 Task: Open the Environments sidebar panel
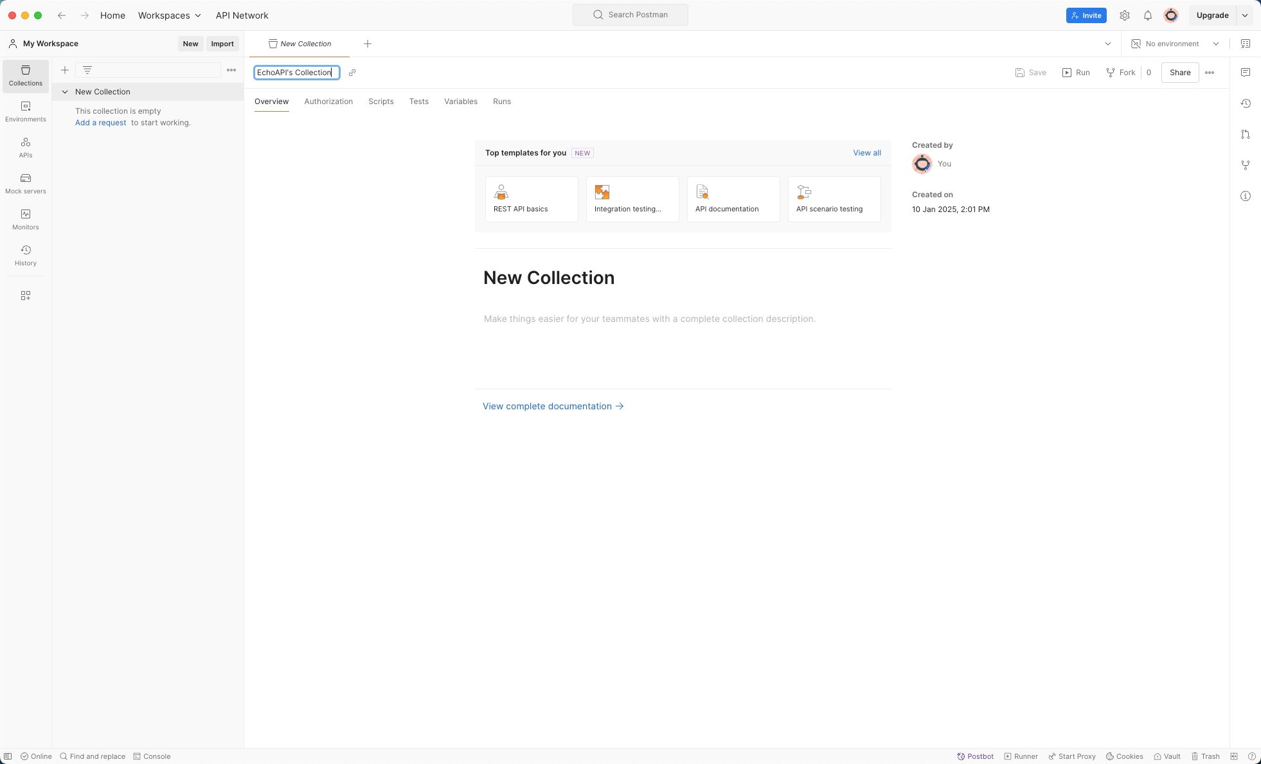[26, 111]
